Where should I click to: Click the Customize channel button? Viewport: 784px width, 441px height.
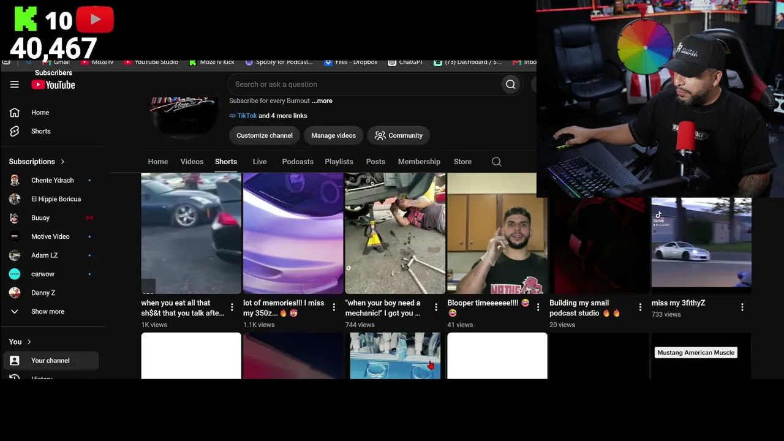click(265, 135)
